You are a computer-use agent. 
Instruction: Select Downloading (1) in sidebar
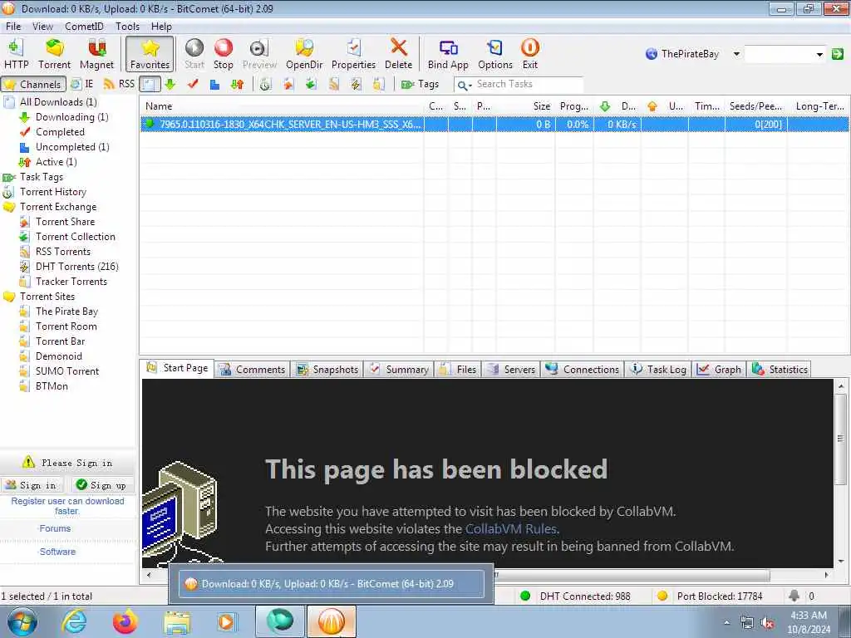(71, 116)
